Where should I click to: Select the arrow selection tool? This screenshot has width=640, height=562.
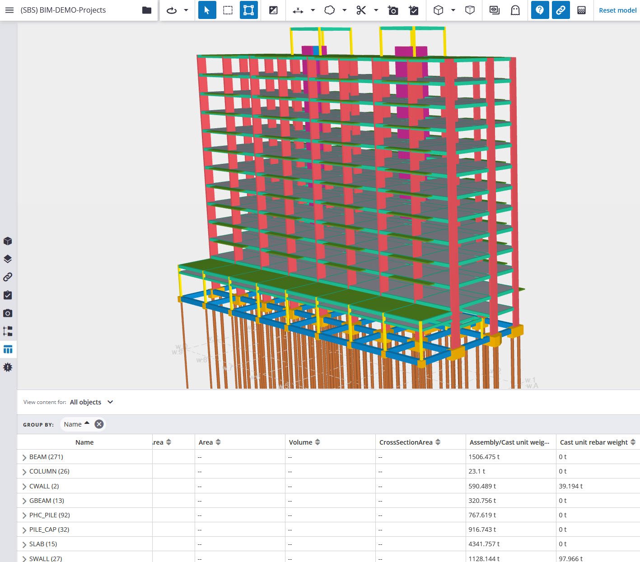coord(207,10)
